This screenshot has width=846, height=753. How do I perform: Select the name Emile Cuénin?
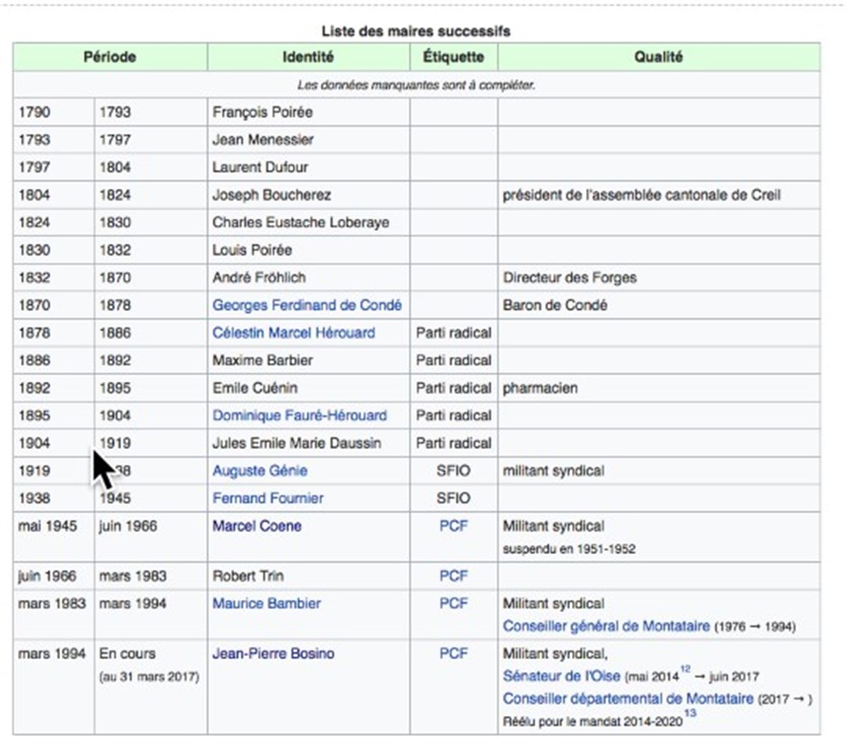pos(255,387)
